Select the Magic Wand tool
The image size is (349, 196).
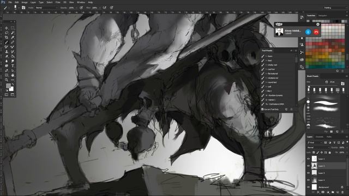click(13, 33)
